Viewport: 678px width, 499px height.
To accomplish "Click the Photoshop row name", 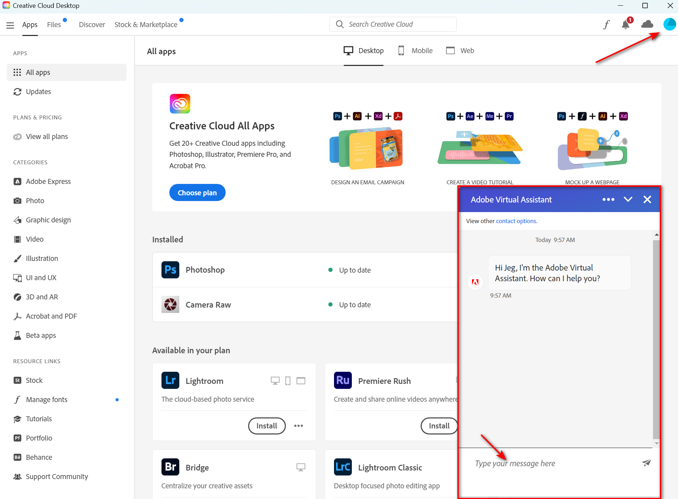I will (205, 270).
